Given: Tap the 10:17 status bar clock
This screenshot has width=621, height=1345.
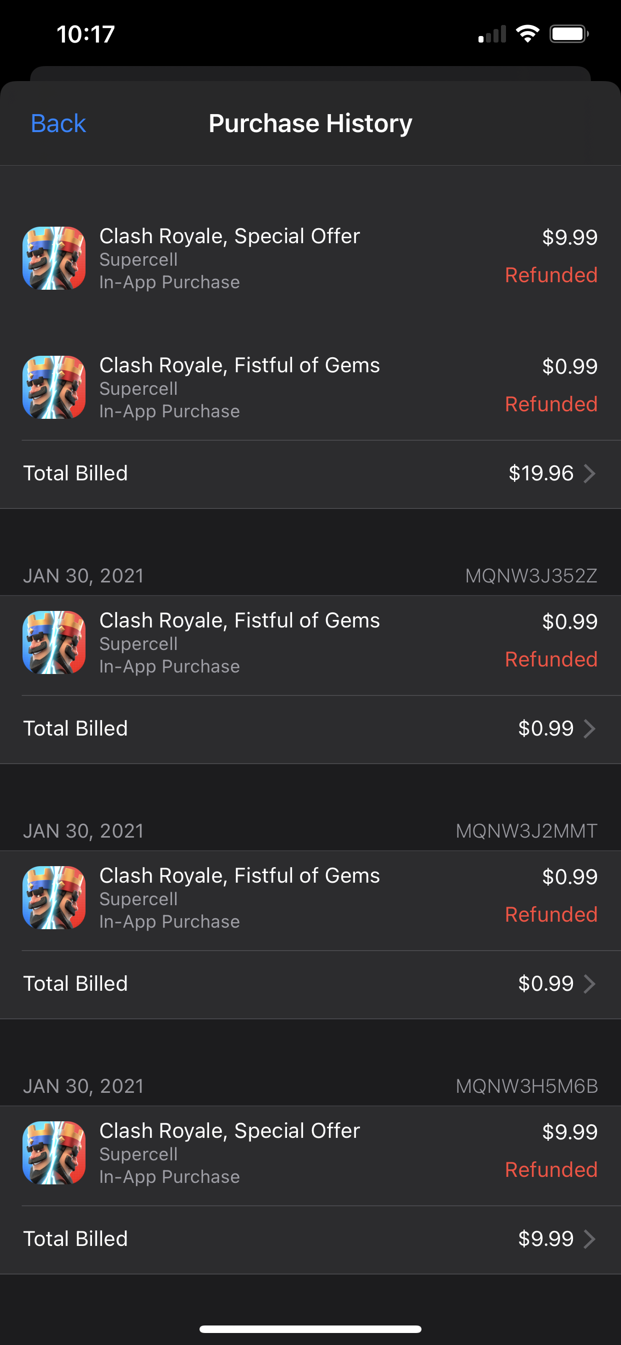Looking at the screenshot, I should click(x=85, y=35).
